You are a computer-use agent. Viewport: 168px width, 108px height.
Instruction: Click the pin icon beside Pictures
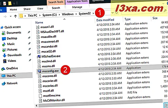tap(29, 49)
